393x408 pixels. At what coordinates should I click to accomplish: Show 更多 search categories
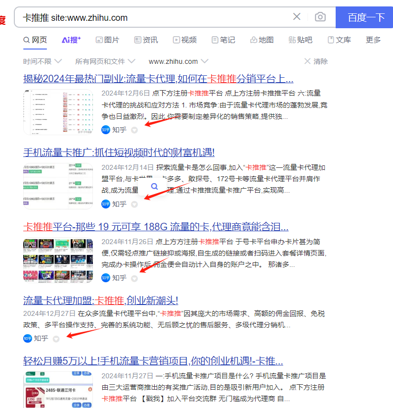click(373, 40)
